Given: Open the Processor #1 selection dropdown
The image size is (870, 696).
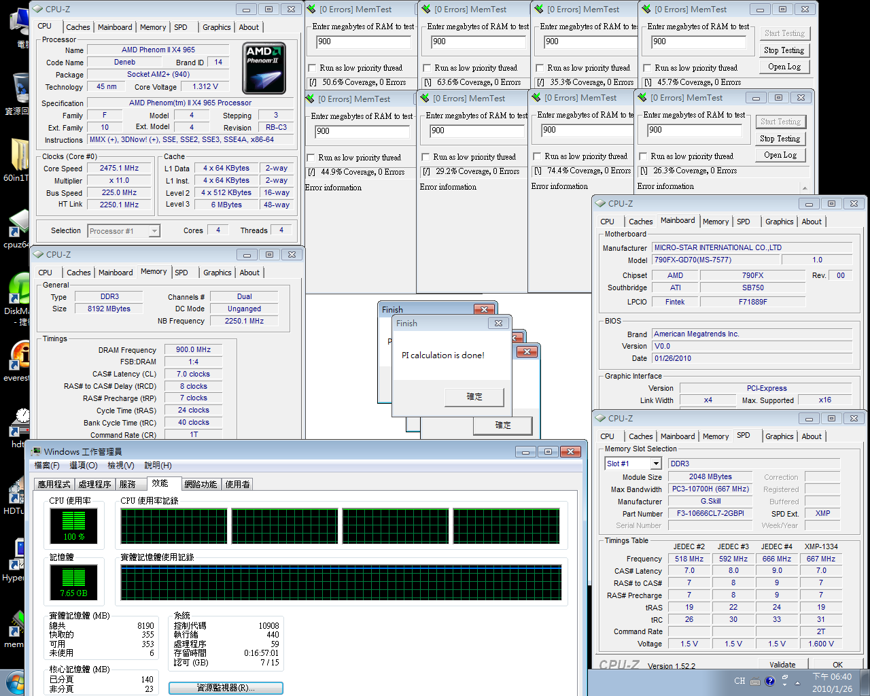Looking at the screenshot, I should (154, 231).
